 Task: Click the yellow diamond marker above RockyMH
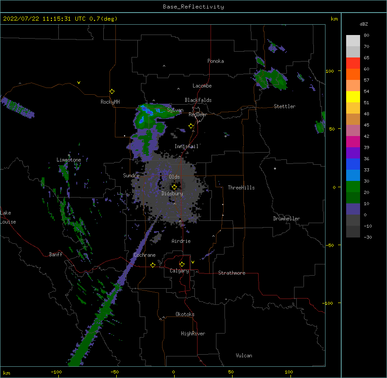tap(112, 92)
